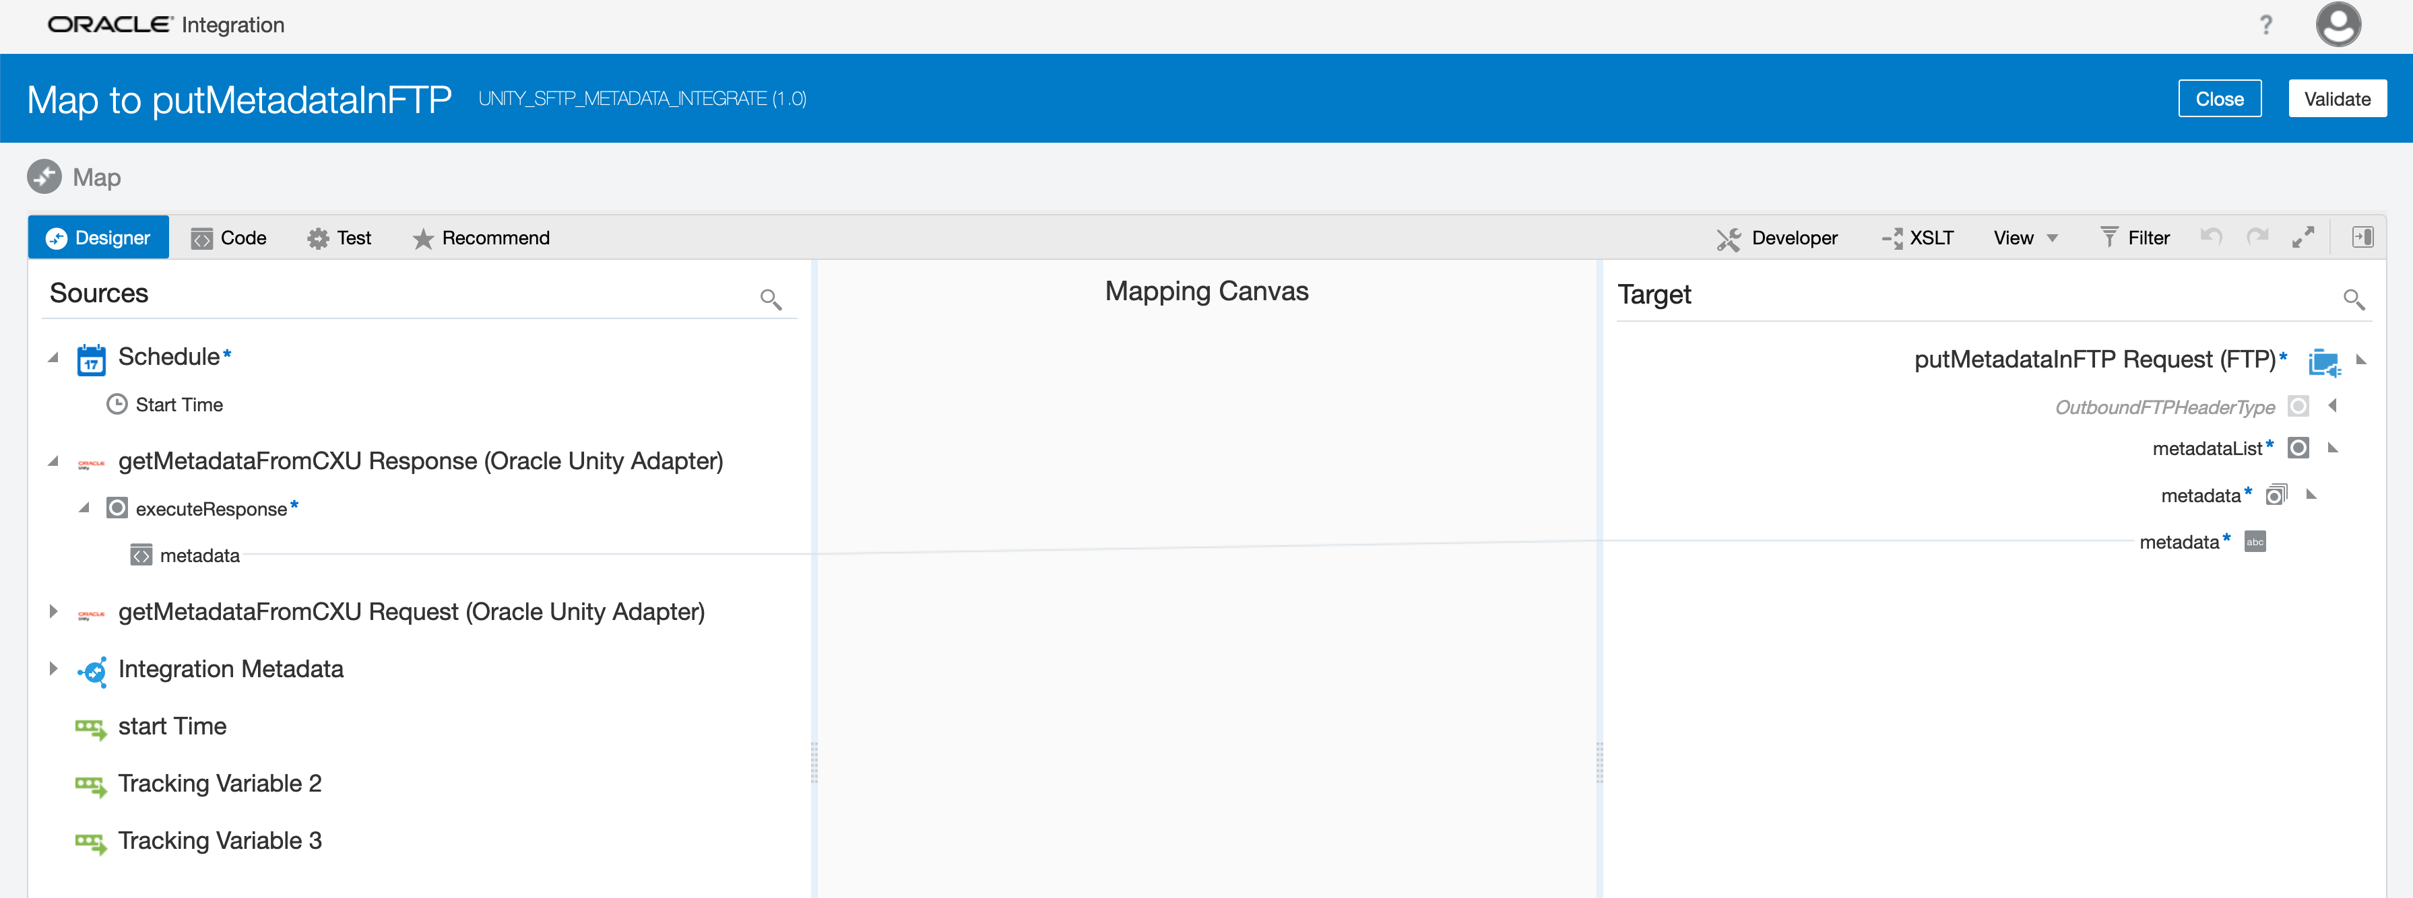This screenshot has width=2413, height=898.
Task: Click the redo arrow icon
Action: pos(2257,237)
